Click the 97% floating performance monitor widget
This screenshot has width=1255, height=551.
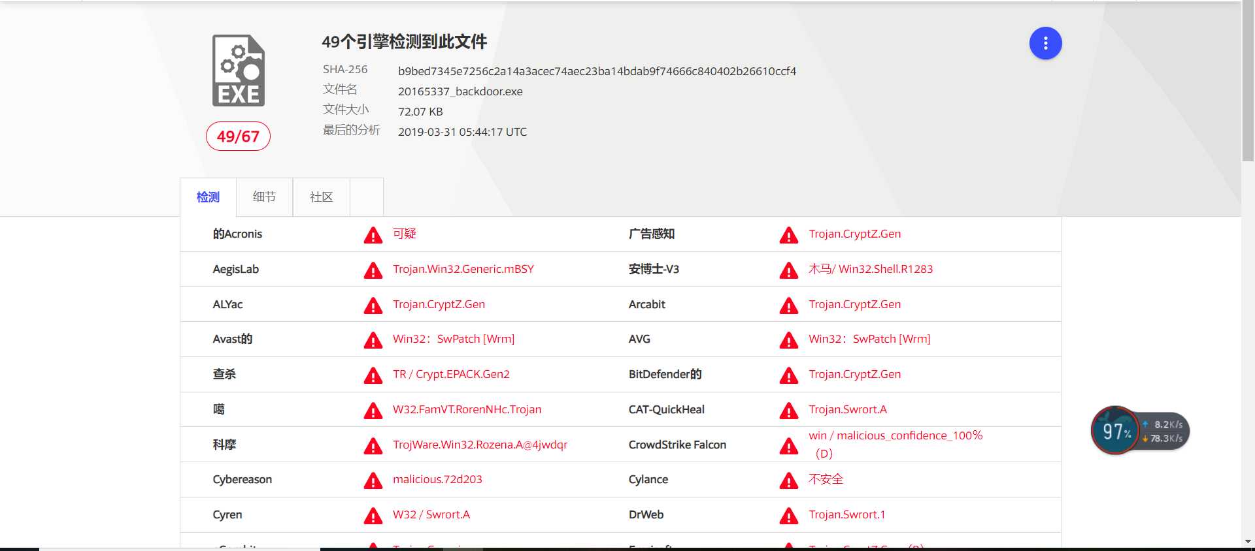(x=1116, y=431)
